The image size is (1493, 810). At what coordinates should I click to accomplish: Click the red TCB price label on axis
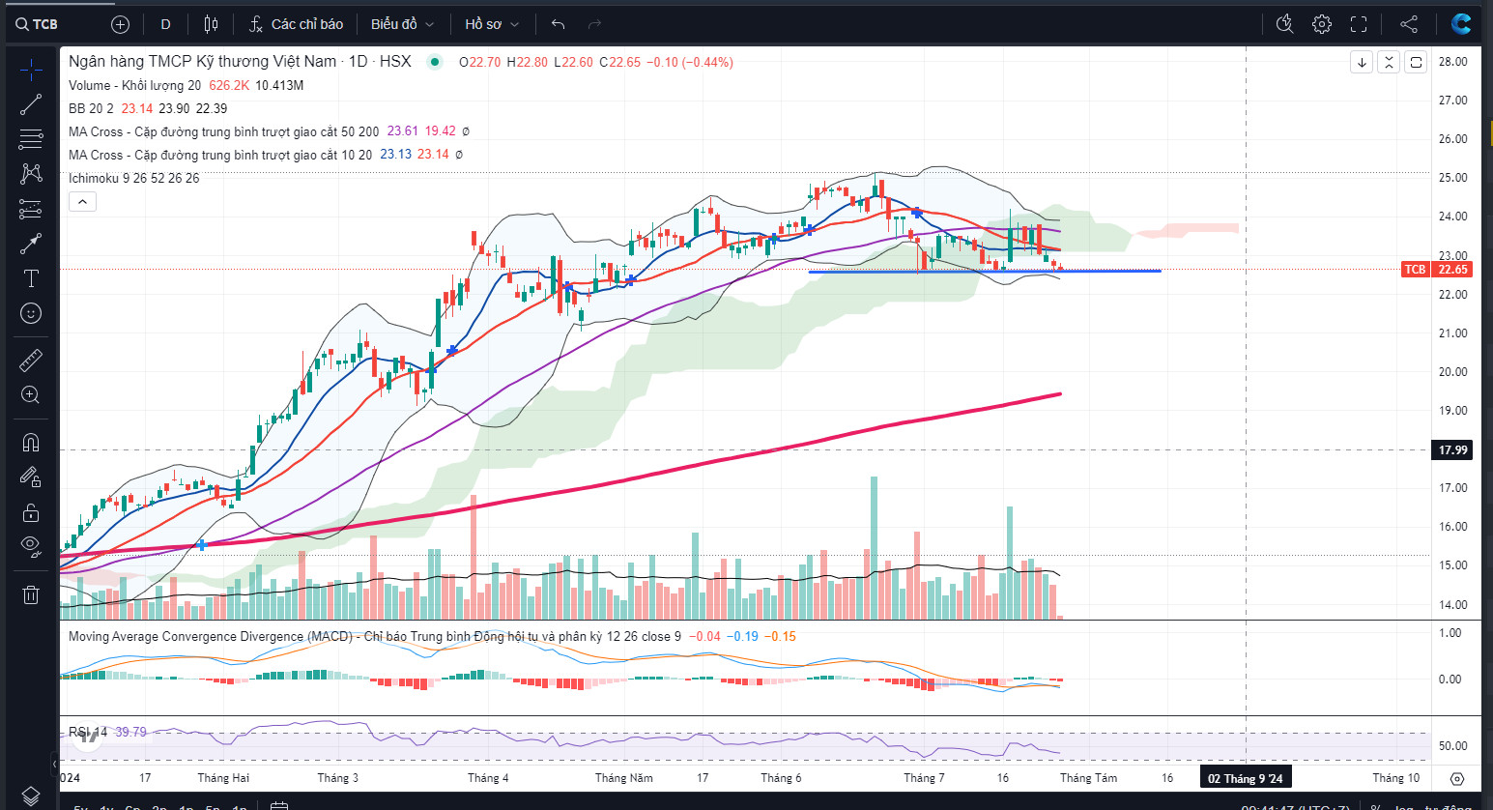pos(1415,270)
